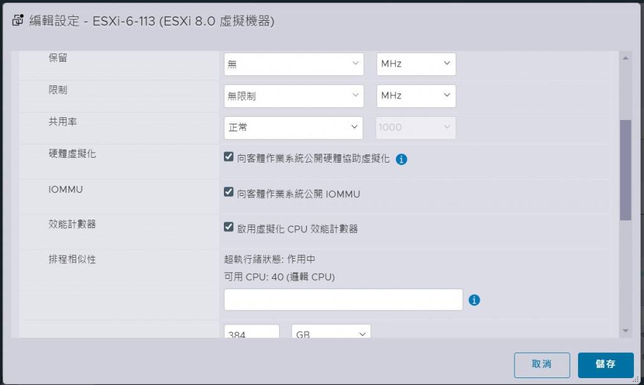Screen dimensions: 644x385
Task: Click the 共用率 label
Action: (62, 122)
